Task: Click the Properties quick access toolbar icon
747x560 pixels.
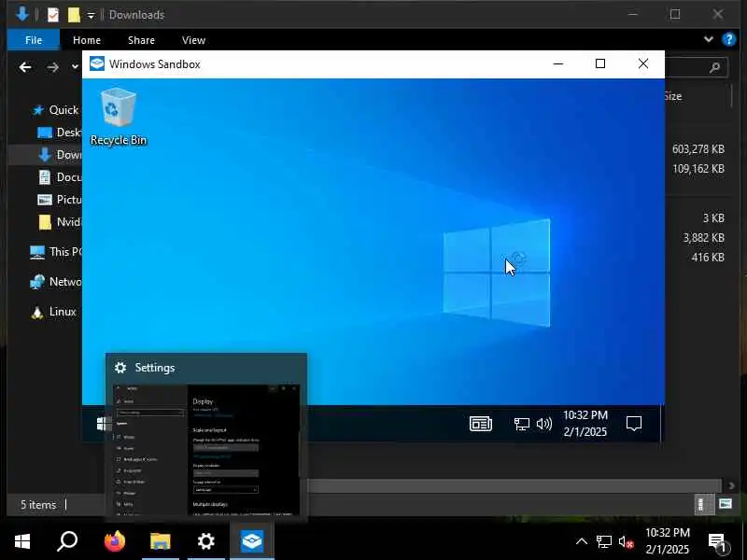Action: click(53, 15)
